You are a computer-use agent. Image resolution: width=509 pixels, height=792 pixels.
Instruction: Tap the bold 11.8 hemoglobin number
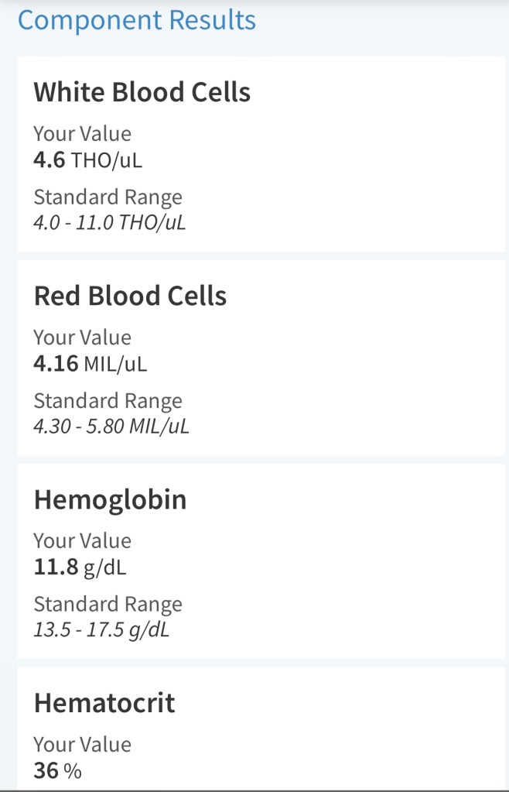(56, 567)
